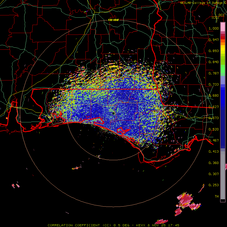Click the NEXLAB-College of DuPage credit text
The width and height of the screenshot is (227, 227).
pos(204,3)
